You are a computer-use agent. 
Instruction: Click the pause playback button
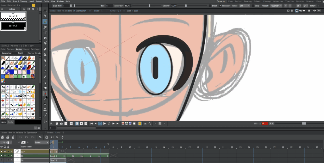pos(100,124)
